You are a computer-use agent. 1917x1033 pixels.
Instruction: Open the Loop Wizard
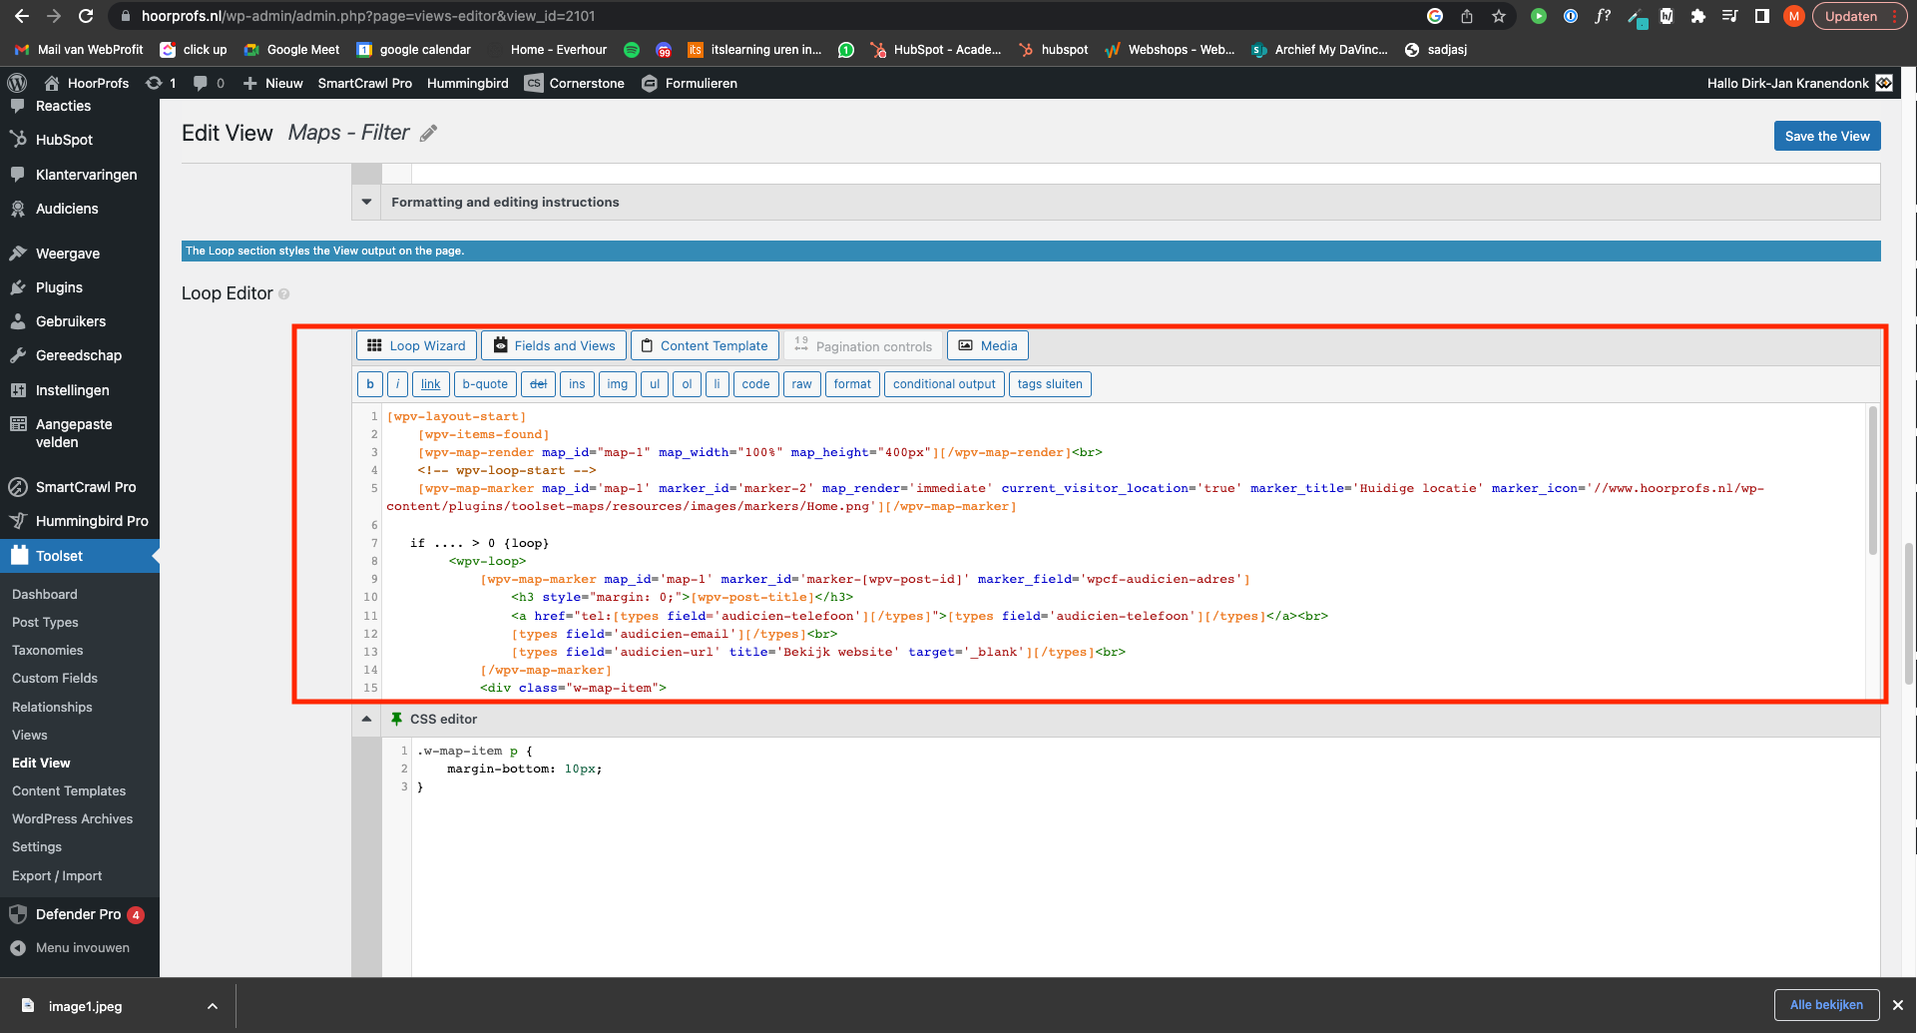point(416,345)
